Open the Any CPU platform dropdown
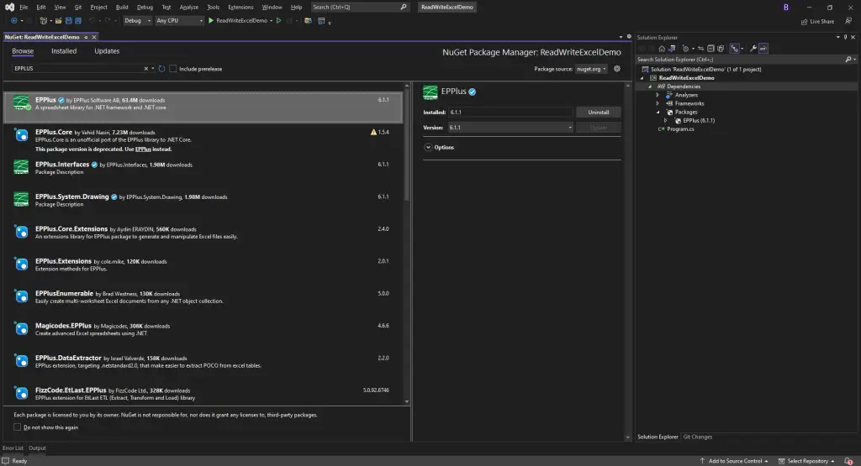The height and width of the screenshot is (466, 861). point(179,21)
